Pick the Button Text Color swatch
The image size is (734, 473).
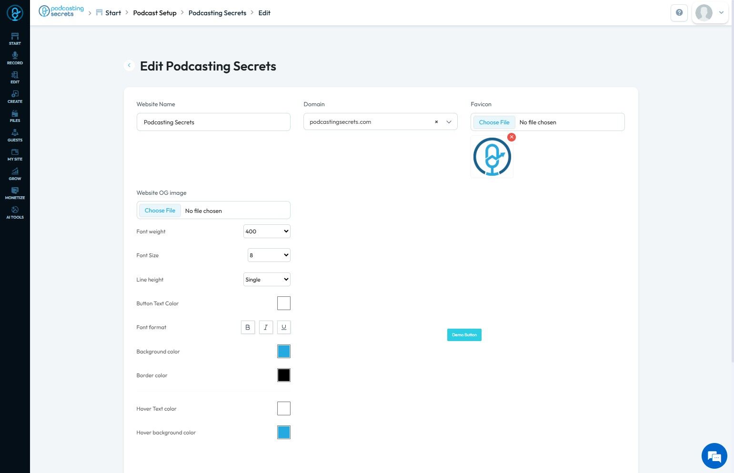[284, 303]
